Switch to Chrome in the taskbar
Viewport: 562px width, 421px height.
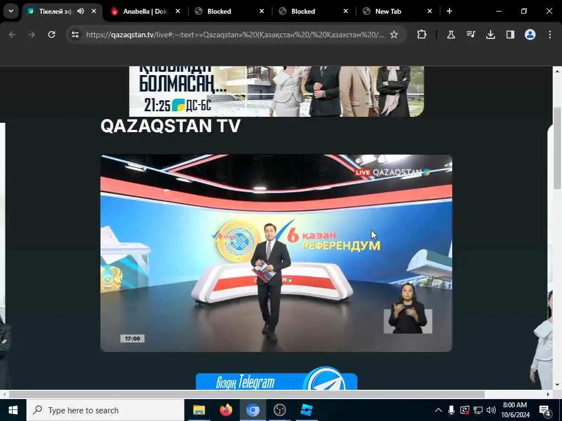[x=252, y=410]
